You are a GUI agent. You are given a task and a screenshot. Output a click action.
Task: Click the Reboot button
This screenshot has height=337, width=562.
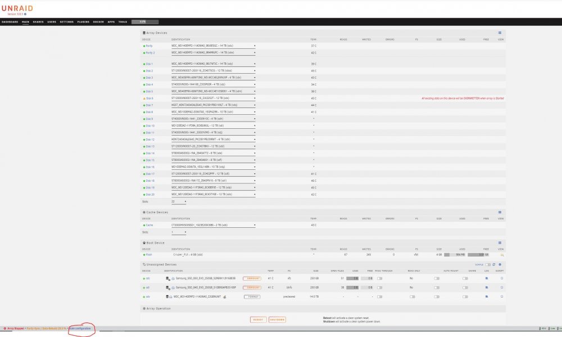[x=258, y=320]
